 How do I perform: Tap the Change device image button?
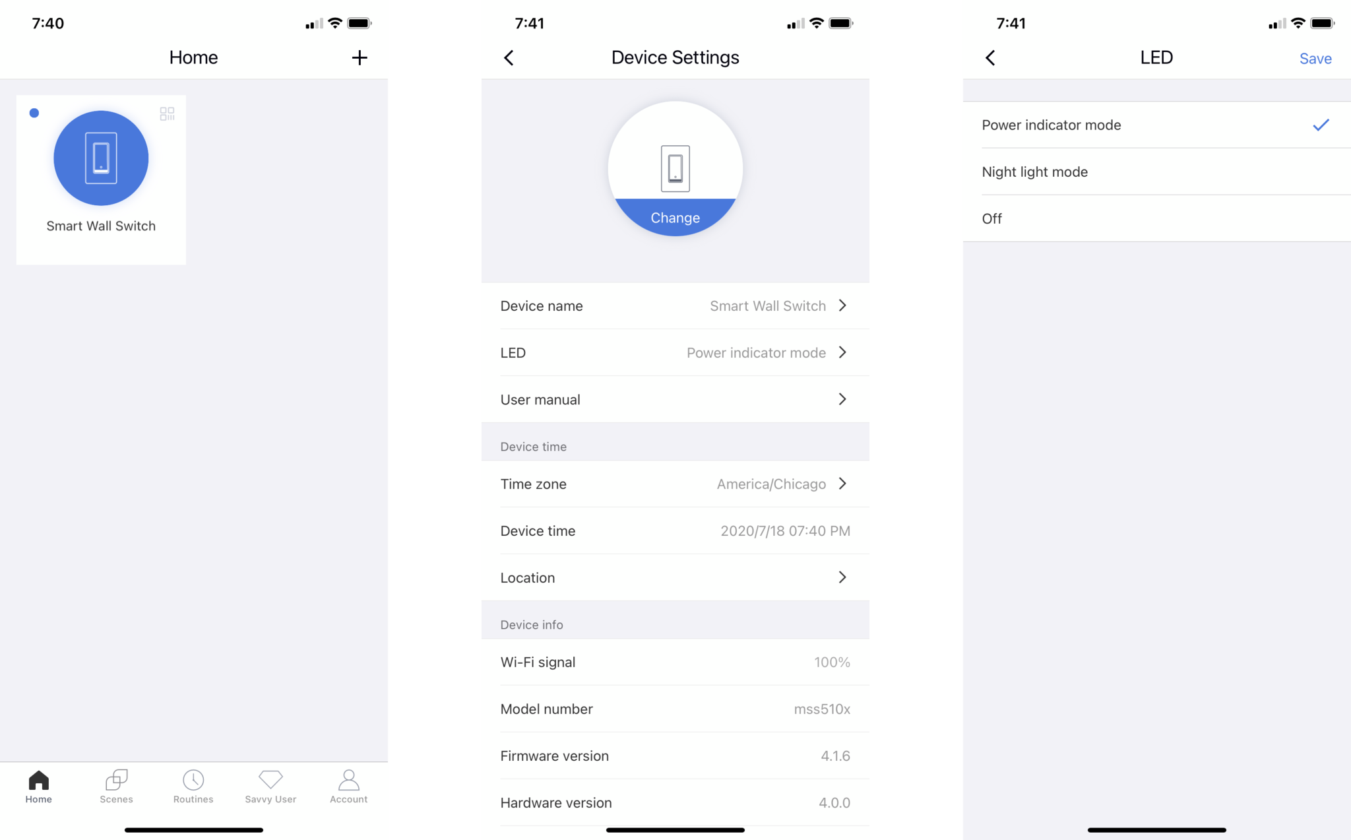click(675, 217)
